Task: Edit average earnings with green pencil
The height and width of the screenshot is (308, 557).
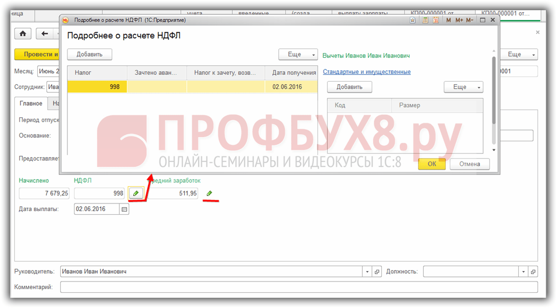Action: coord(209,193)
